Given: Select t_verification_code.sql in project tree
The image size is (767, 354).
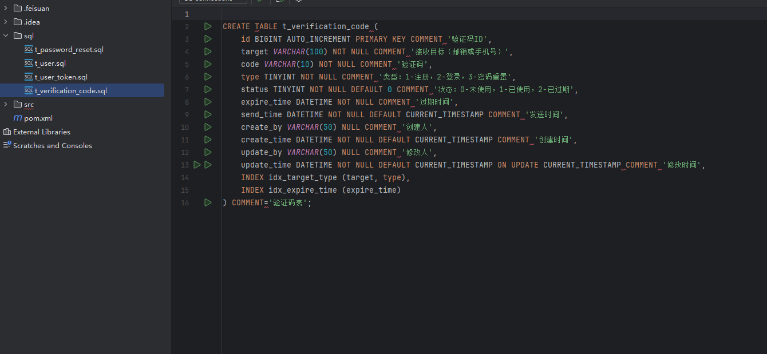Looking at the screenshot, I should [70, 91].
